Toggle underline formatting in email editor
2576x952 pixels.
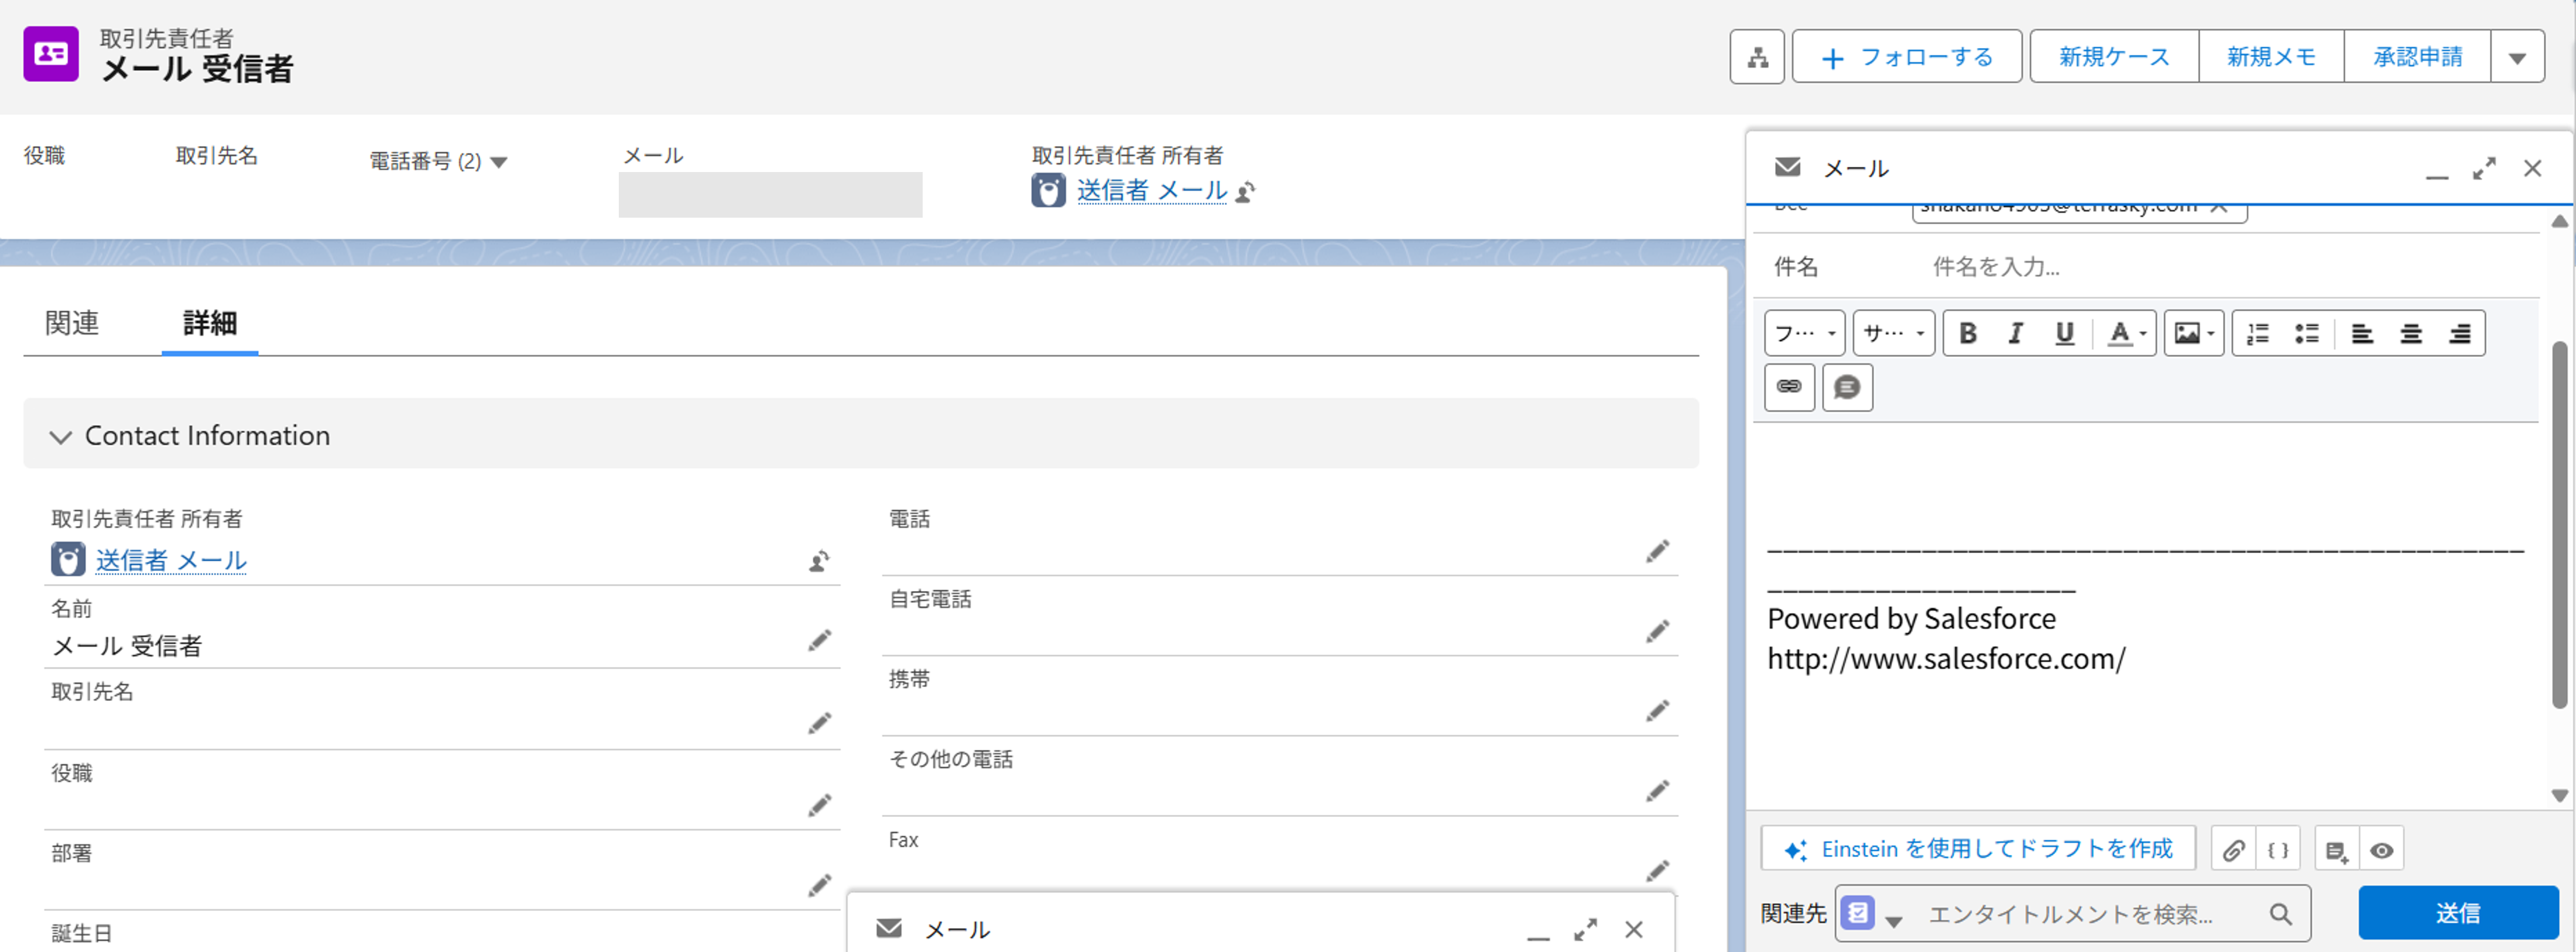pyautogui.click(x=2064, y=334)
